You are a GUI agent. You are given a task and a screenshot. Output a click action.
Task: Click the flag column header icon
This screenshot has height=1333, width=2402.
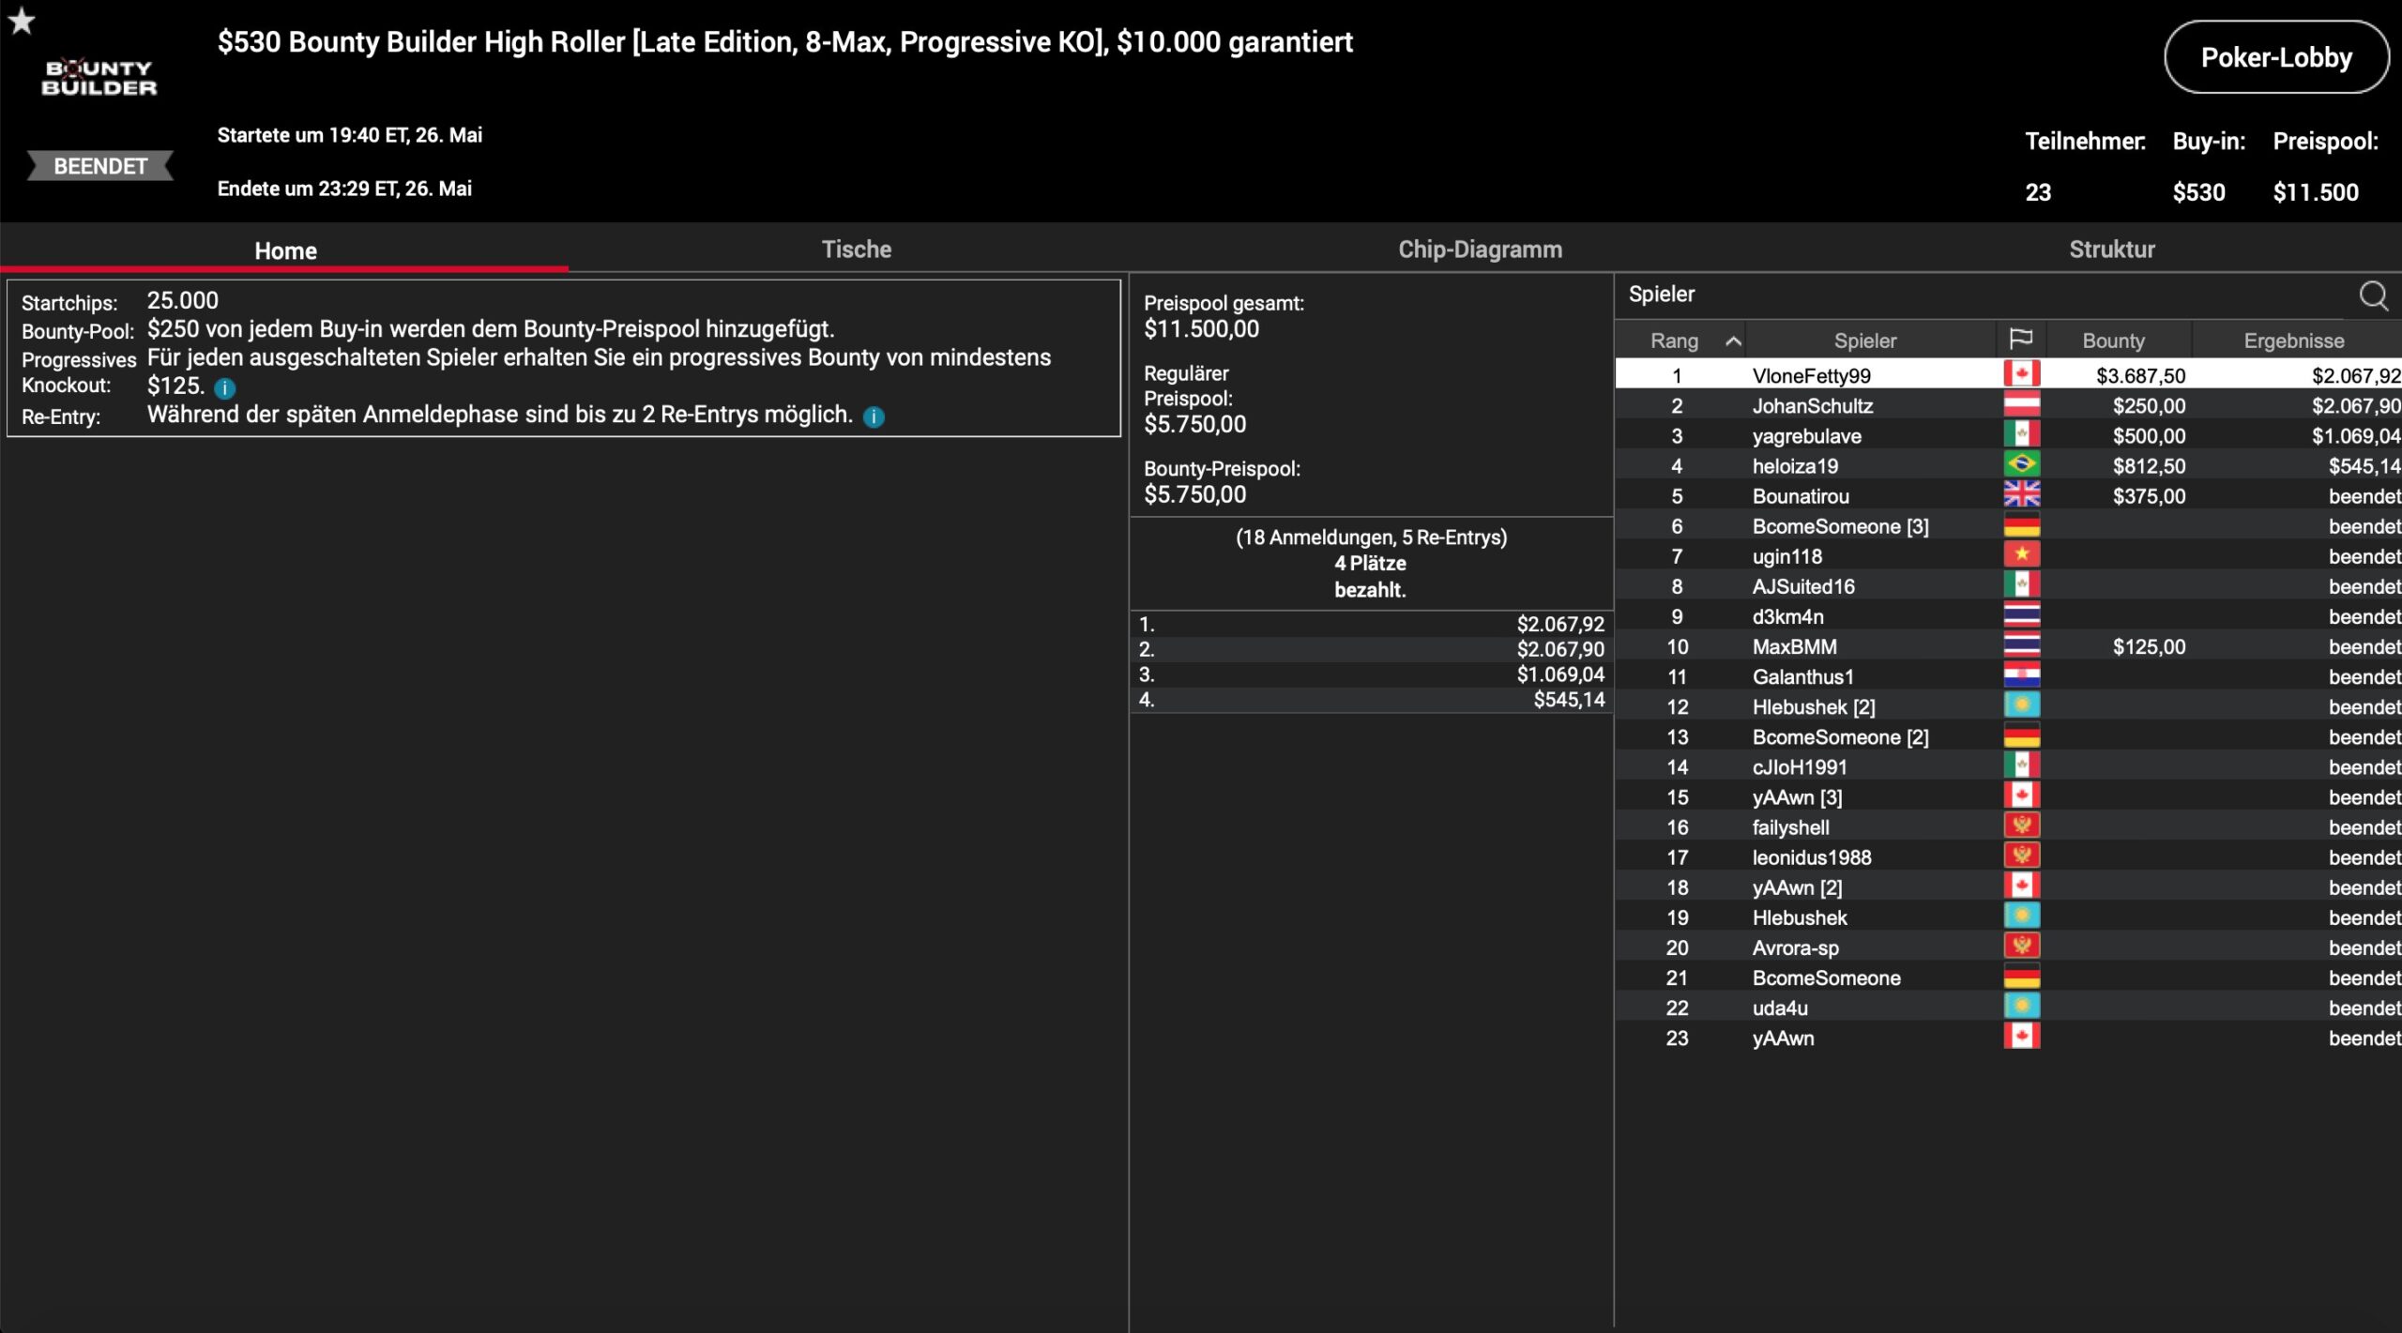click(2021, 340)
